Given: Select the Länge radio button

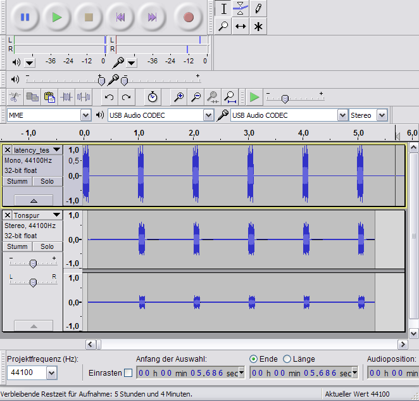Looking at the screenshot, I should 287,359.
